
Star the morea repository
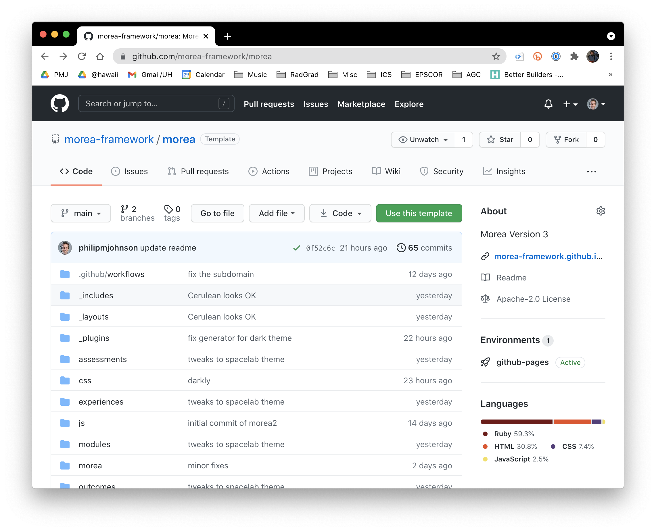[500, 139]
